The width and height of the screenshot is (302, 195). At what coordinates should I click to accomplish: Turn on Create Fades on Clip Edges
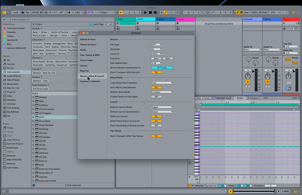coord(156,97)
